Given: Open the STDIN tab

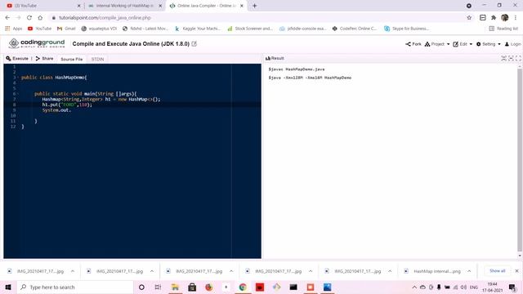Looking at the screenshot, I should (x=97, y=59).
